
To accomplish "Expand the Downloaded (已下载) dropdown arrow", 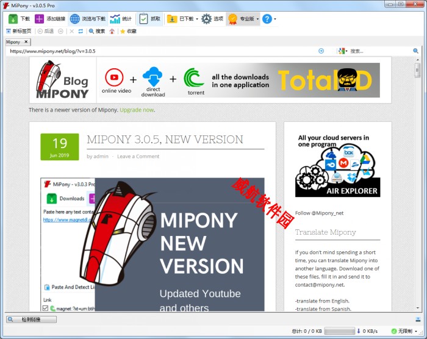I will pyautogui.click(x=197, y=19).
